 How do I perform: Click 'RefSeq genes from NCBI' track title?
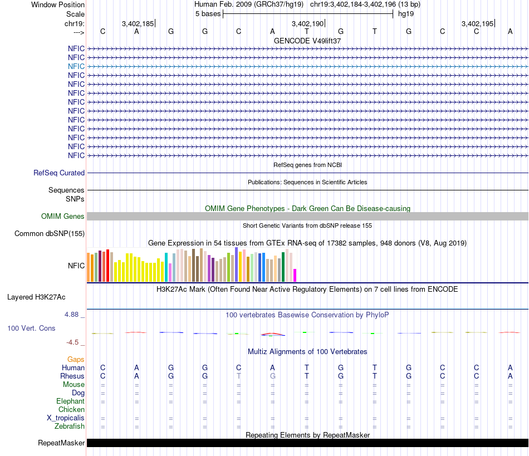(307, 165)
